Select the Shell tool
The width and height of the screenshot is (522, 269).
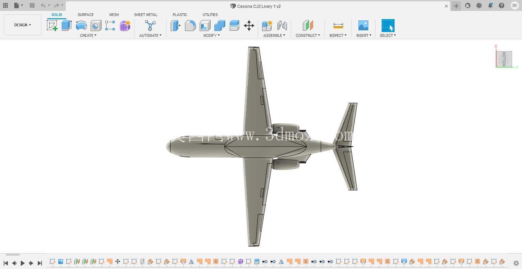[x=205, y=26]
